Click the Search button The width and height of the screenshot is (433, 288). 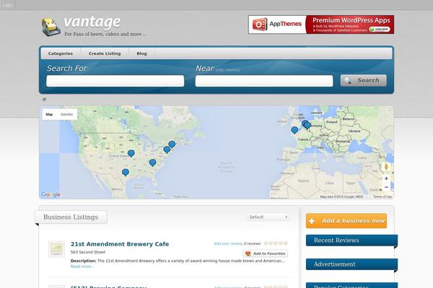point(364,81)
